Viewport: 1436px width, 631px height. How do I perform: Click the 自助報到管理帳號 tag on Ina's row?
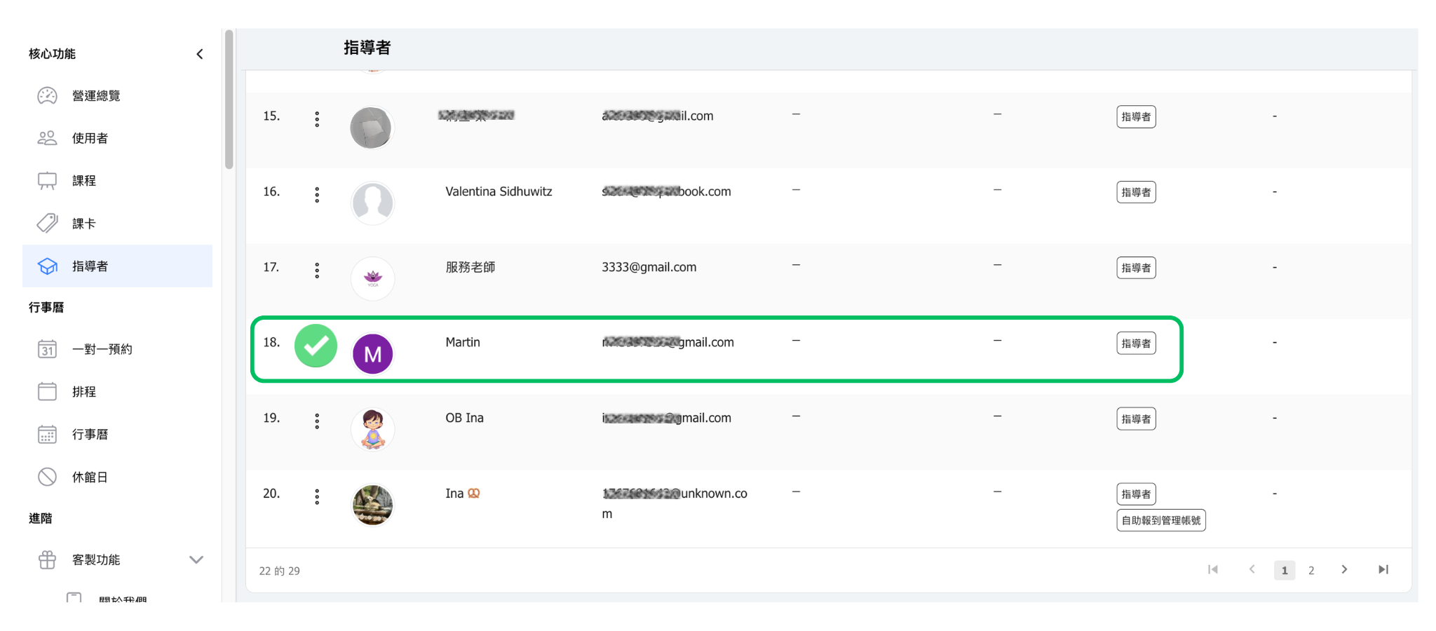click(x=1160, y=520)
